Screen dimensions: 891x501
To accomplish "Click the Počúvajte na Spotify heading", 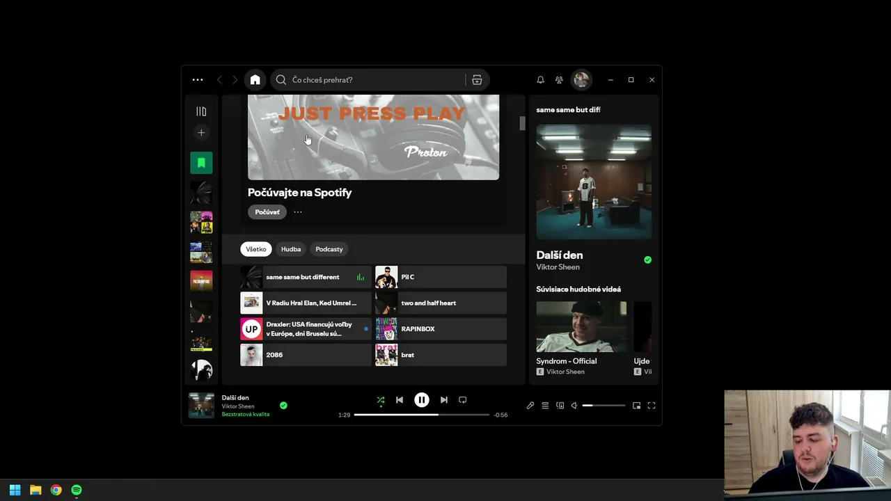I will pos(300,193).
